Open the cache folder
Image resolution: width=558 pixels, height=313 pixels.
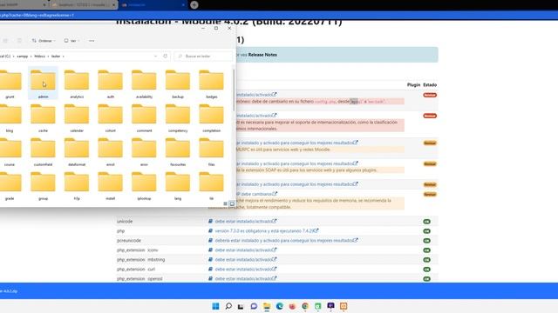point(43,117)
